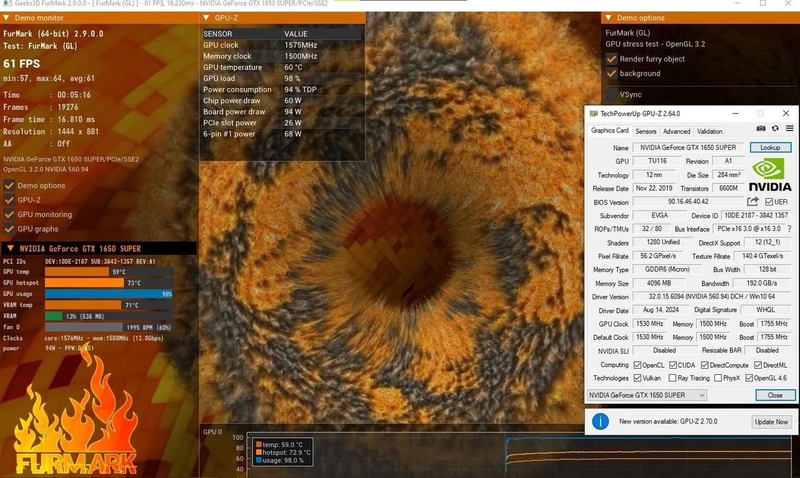Click the GPU-Z title bar app icon

(x=594, y=114)
